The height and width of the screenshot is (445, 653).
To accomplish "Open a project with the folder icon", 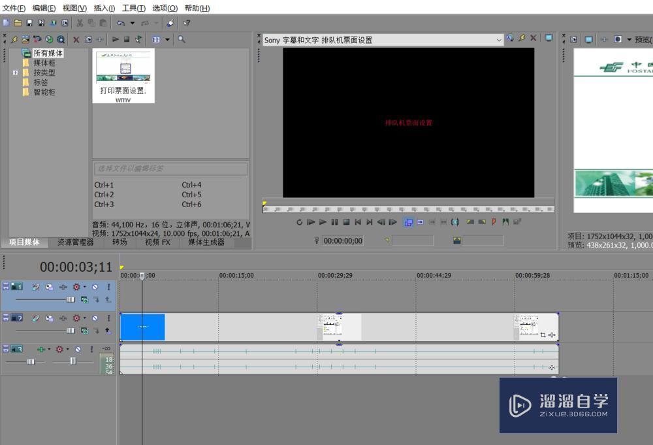I will (18, 23).
